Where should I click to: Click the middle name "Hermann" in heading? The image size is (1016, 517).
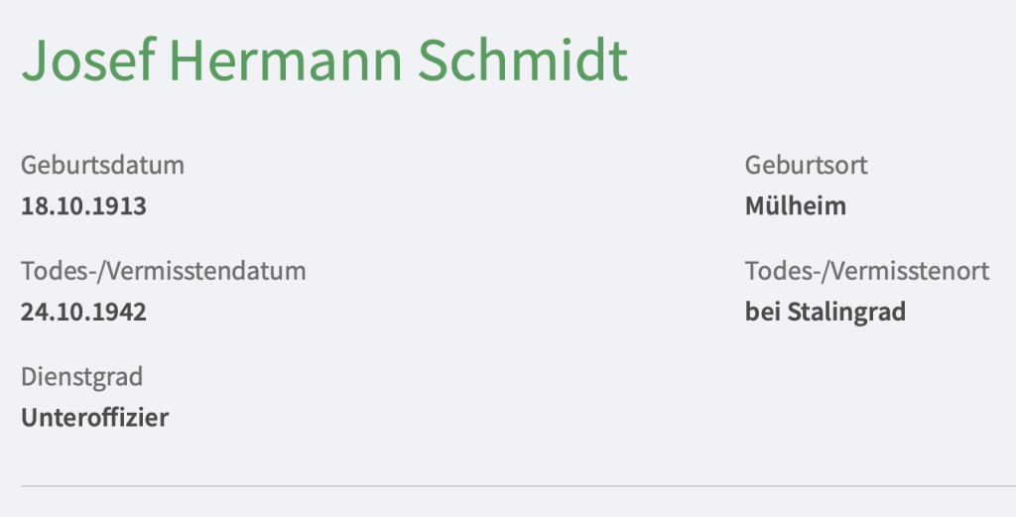(286, 62)
